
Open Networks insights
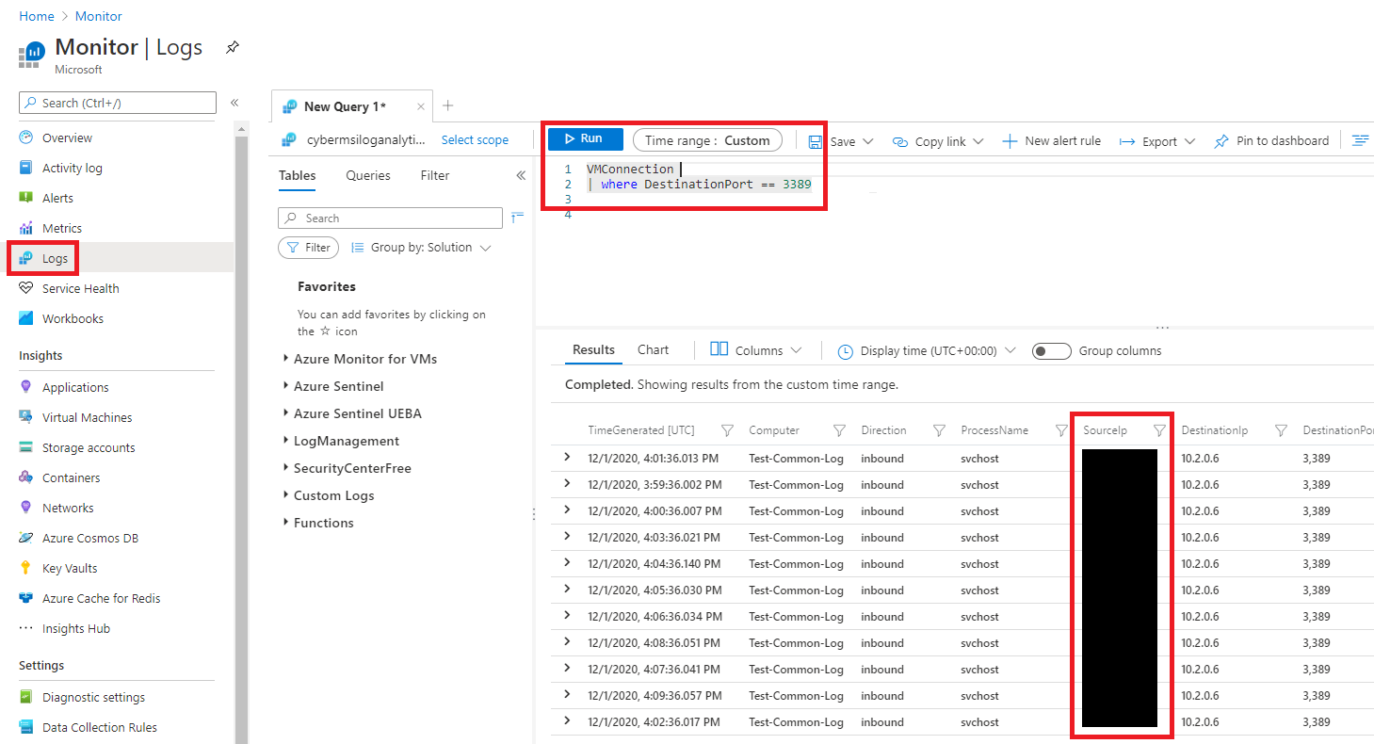click(x=68, y=508)
